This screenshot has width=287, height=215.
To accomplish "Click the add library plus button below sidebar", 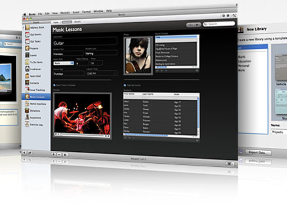I will pos(24,153).
